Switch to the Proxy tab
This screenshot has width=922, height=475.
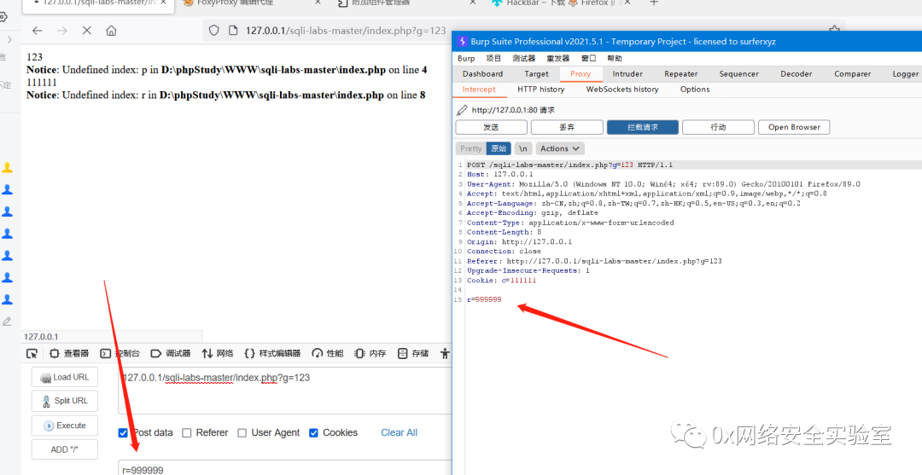coord(581,74)
